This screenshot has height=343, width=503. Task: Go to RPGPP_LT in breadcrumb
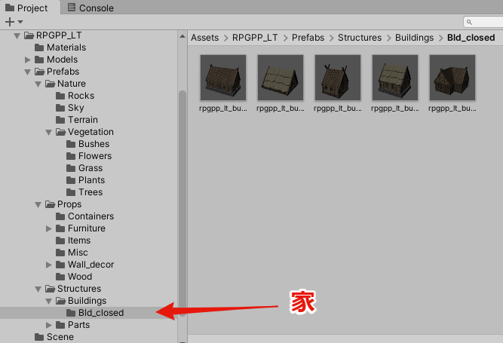click(x=255, y=38)
